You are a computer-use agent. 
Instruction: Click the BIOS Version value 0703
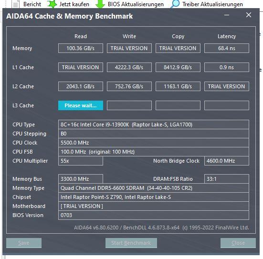[x=154, y=215]
